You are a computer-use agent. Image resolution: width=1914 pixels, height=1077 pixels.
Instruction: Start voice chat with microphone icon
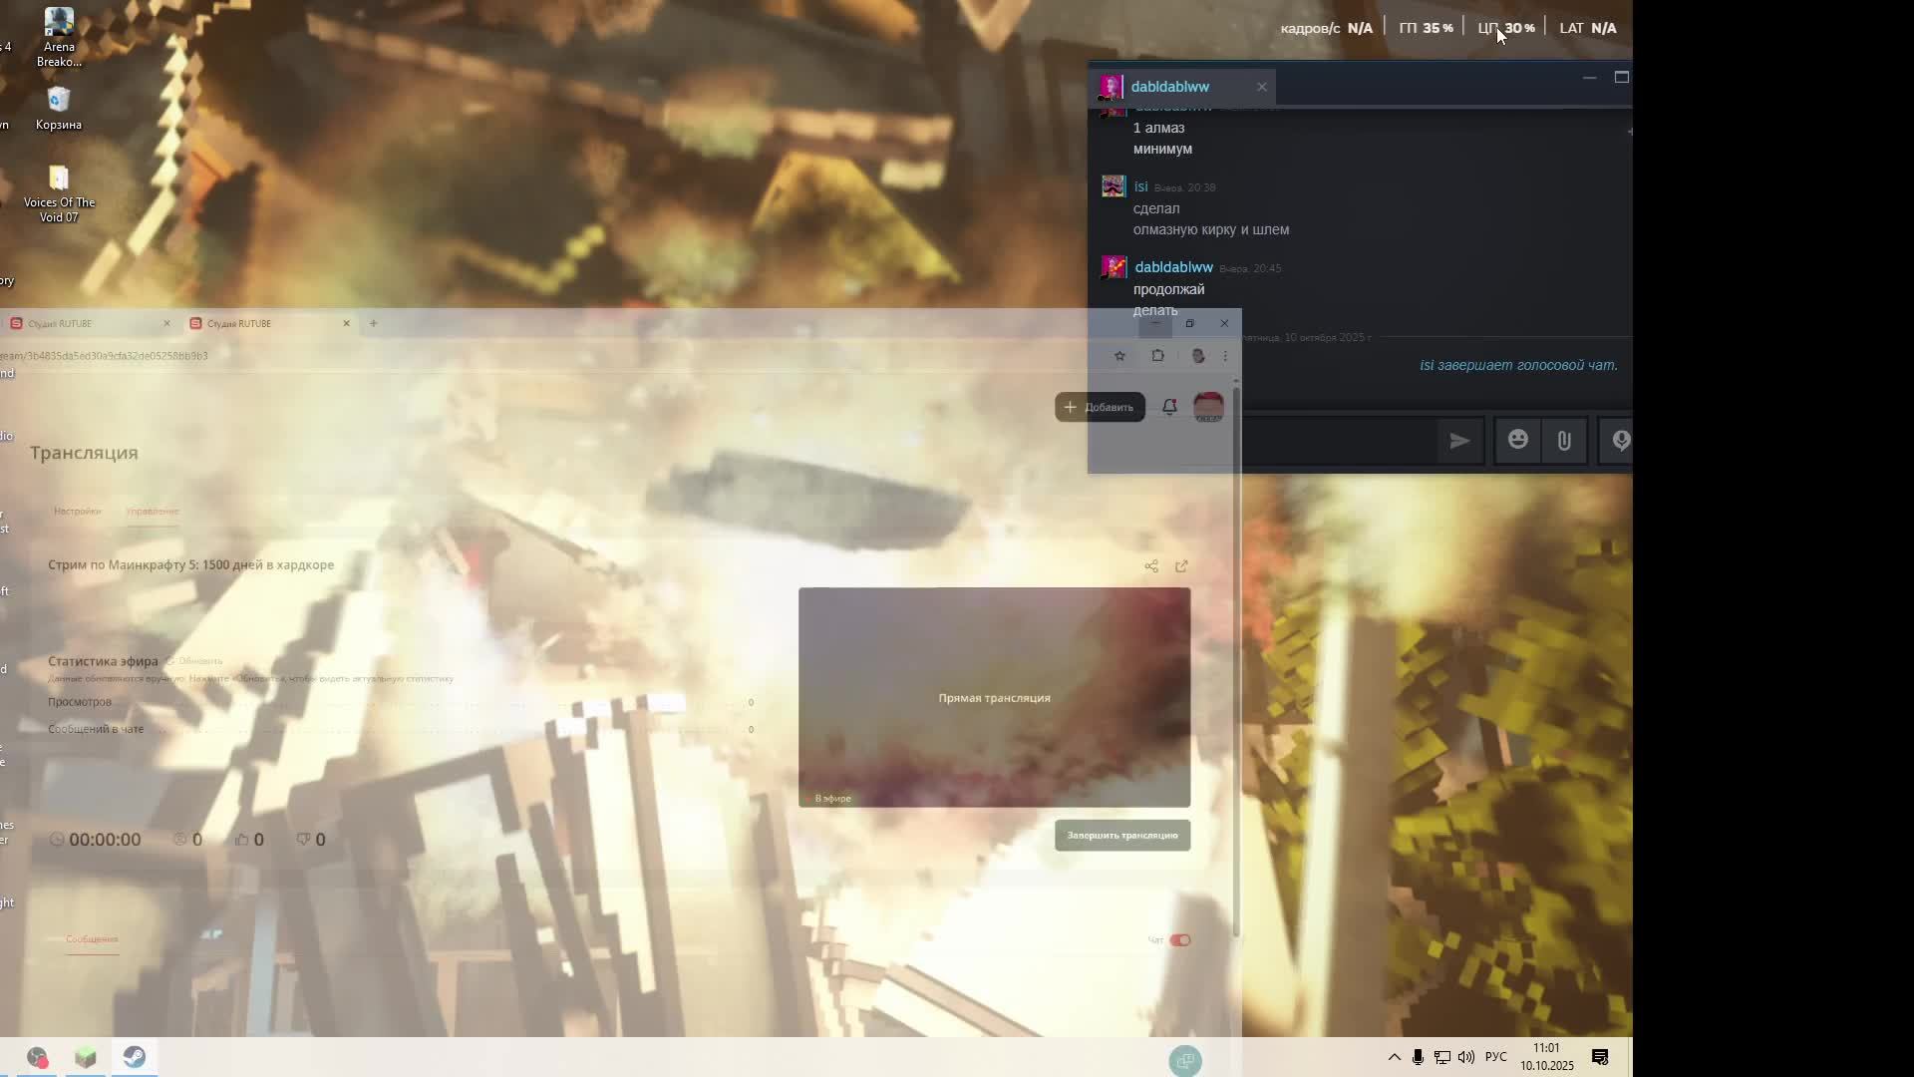pyautogui.click(x=1619, y=440)
